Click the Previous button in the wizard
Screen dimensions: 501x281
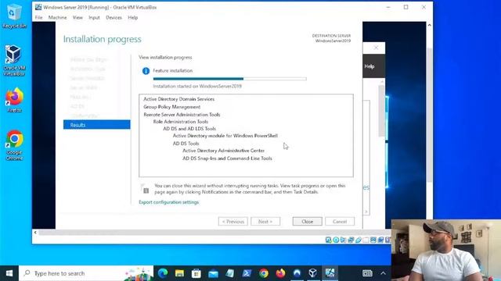(x=233, y=222)
